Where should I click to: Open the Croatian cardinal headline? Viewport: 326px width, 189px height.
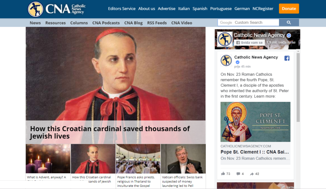tap(110, 132)
